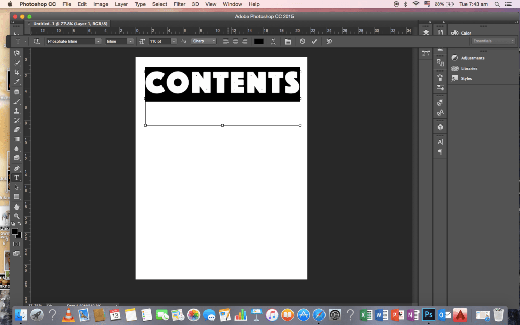Click the Create Warped Text icon

click(273, 41)
